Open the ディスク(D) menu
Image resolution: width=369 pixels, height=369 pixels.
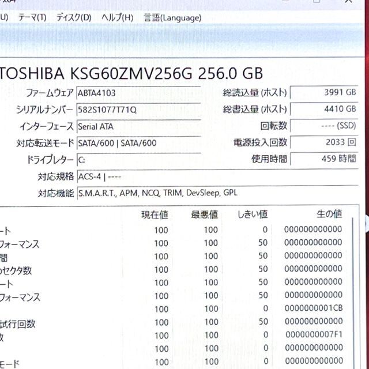point(74,18)
